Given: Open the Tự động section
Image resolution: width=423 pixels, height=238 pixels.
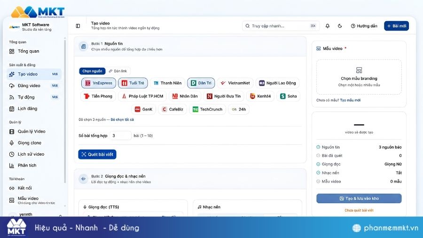Looking at the screenshot, I should (x=34, y=97).
